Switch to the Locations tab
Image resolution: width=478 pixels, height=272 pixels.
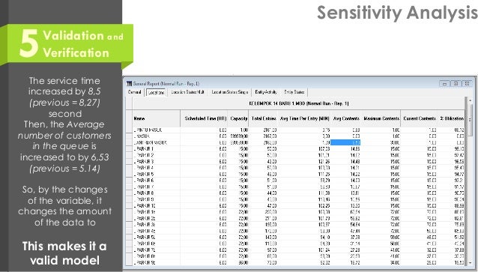156,92
